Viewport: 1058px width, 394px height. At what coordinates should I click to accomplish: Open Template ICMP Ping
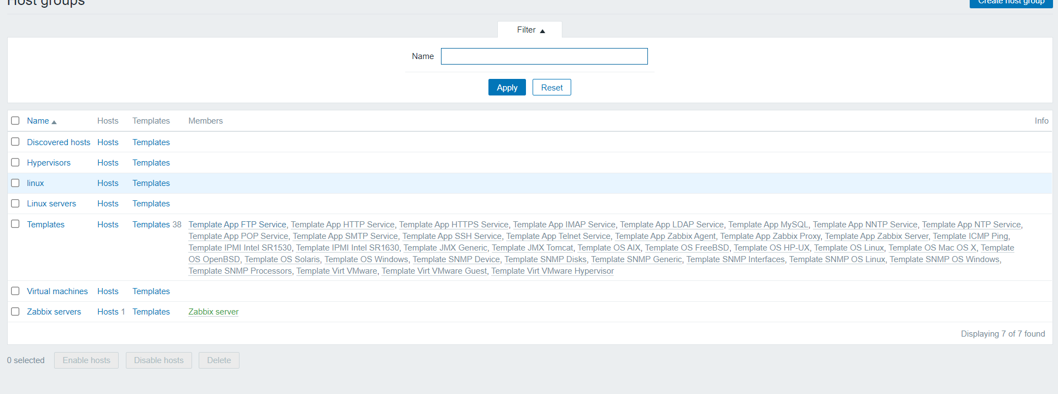pos(970,236)
